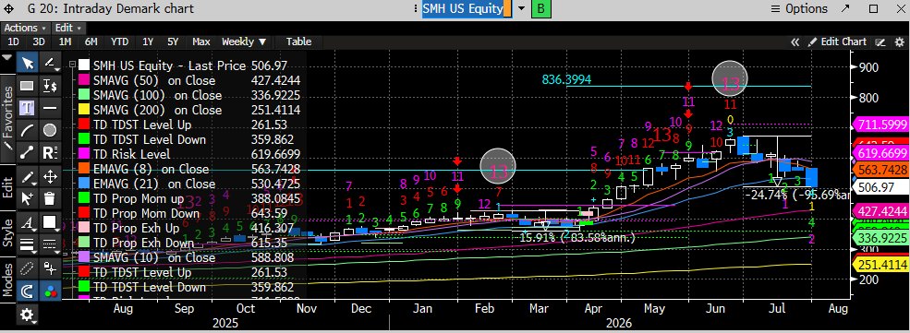910x333 pixels.
Task: Pick the trend line segment tool
Action: pyautogui.click(x=28, y=153)
